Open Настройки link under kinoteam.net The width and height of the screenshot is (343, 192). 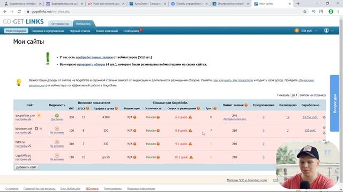pos(21,133)
